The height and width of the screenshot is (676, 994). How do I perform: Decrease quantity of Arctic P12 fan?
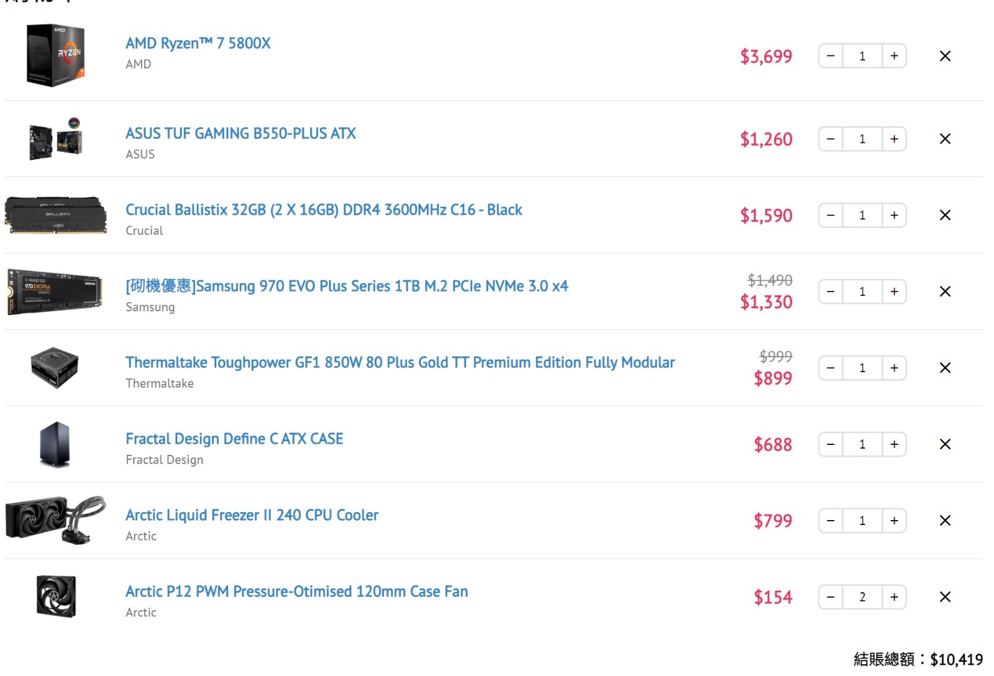click(x=831, y=597)
